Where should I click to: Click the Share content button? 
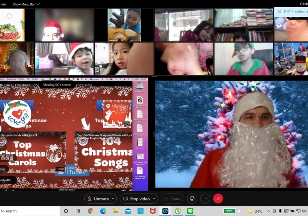172,199
